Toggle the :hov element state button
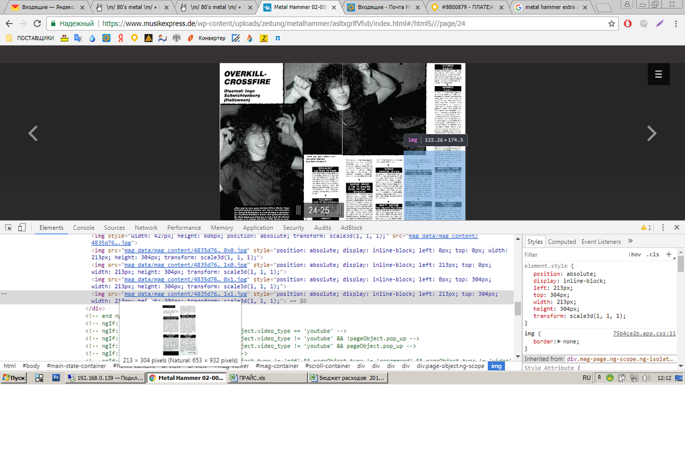 (635, 255)
